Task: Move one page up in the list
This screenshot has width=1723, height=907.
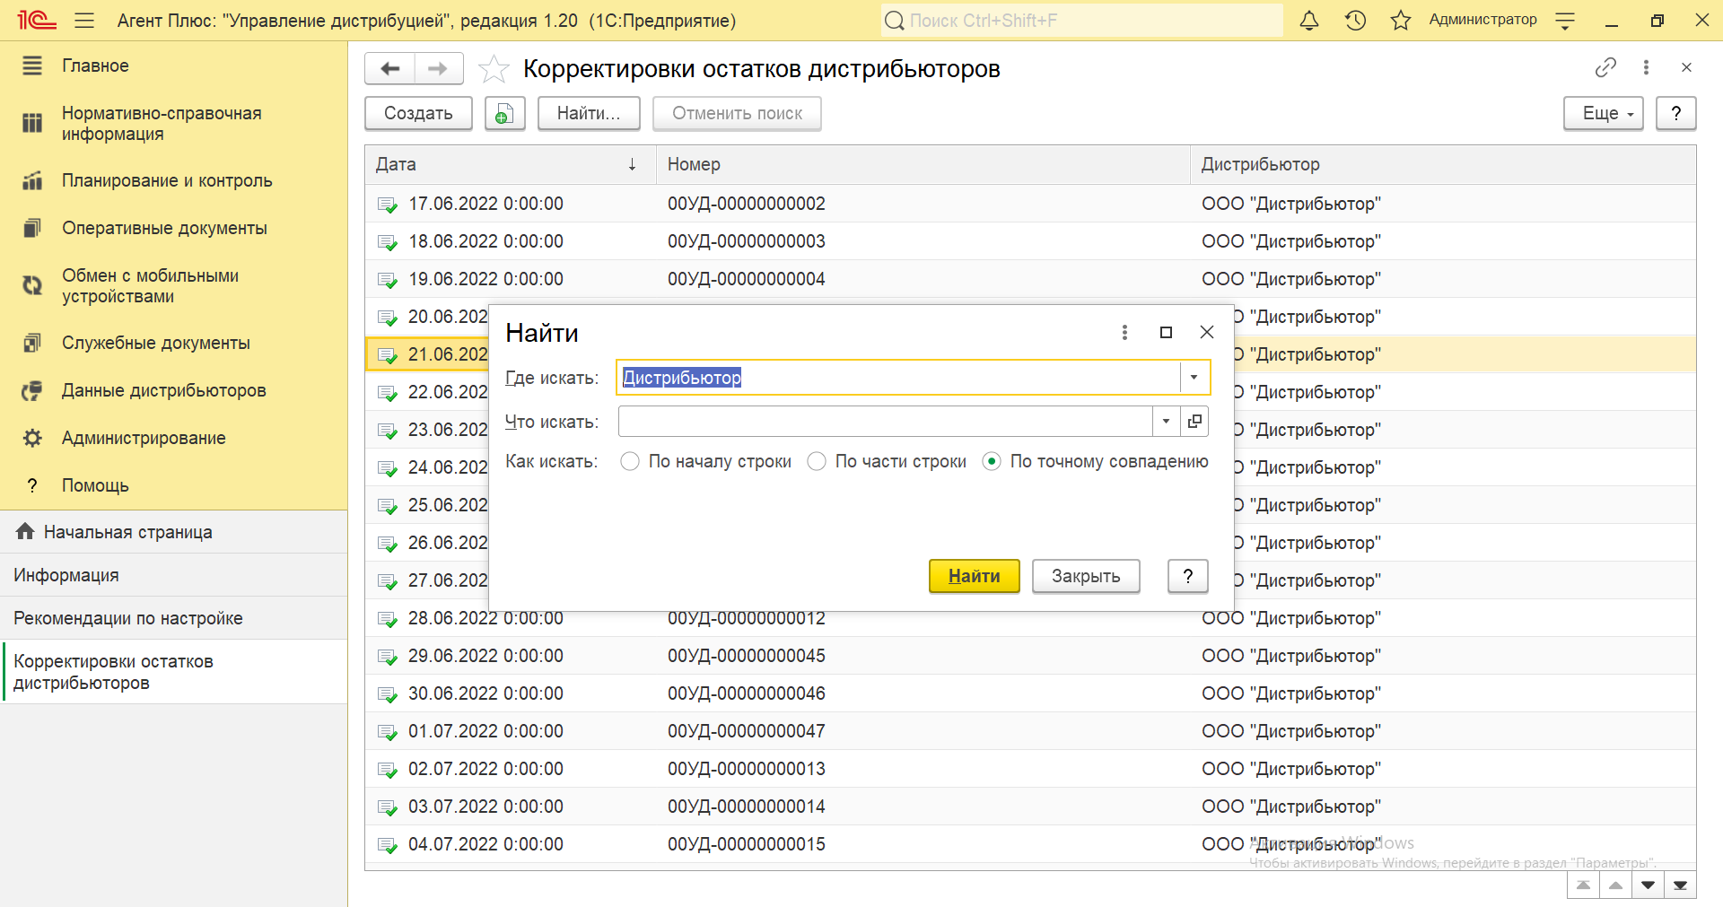Action: tap(1616, 885)
